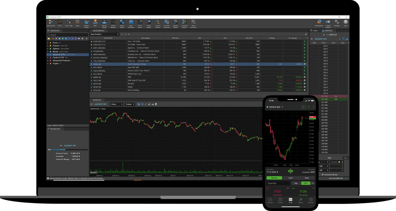396x211 pixels.
Task: Open the Settings gear in the toolbar
Action: pos(337,23)
